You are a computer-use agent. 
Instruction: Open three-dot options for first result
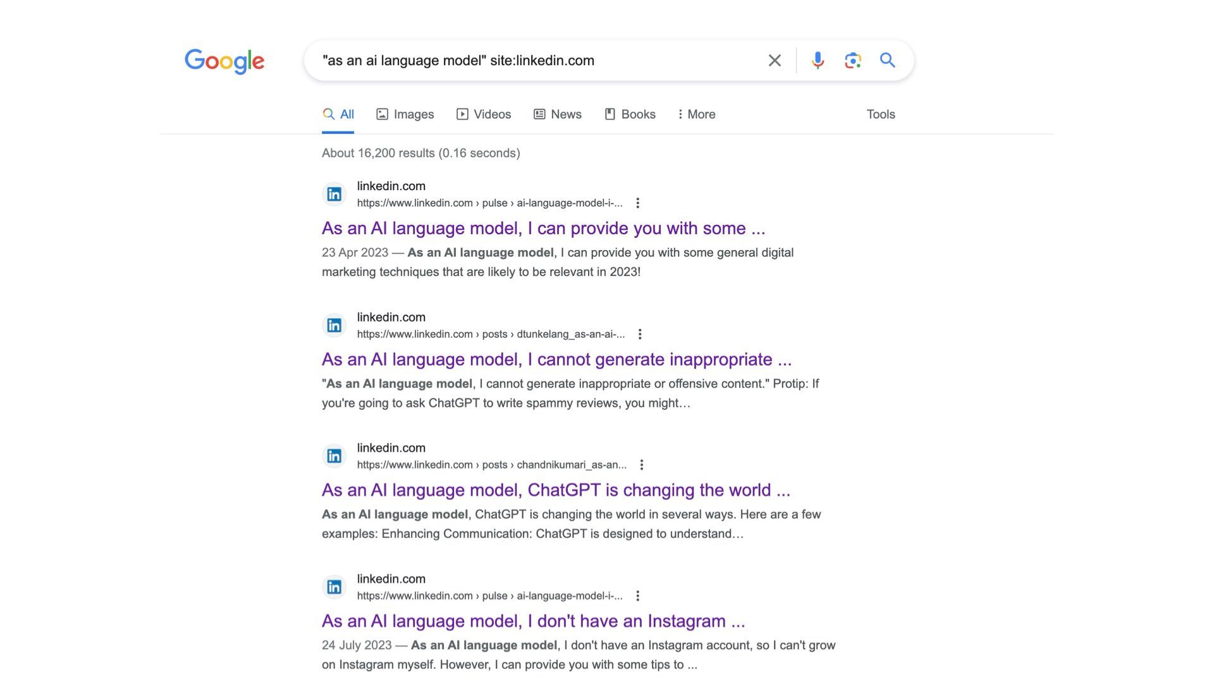coord(638,203)
